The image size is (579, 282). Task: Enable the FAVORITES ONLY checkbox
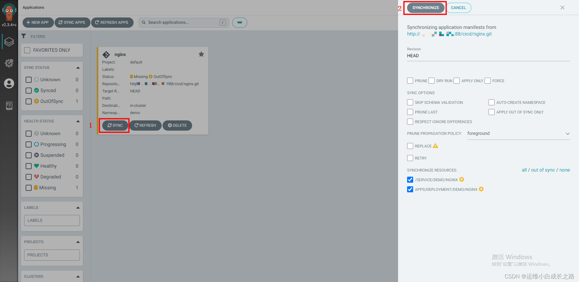tap(27, 50)
